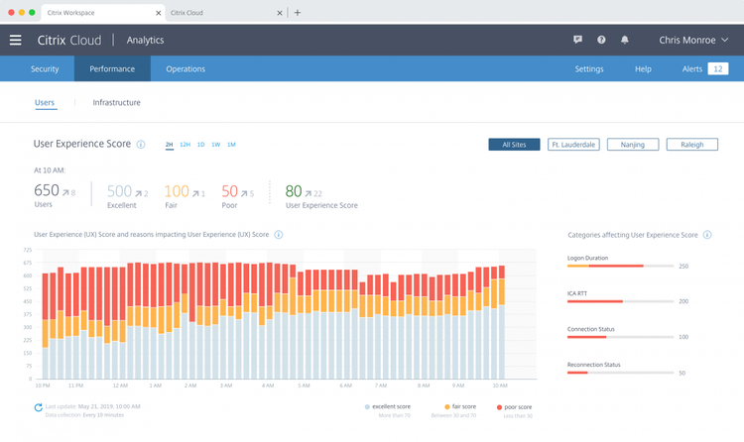744x442 pixels.
Task: Expand the Chris Monroe account menu
Action: coord(693,40)
